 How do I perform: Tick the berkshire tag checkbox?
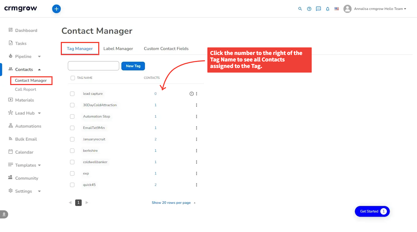click(72, 151)
